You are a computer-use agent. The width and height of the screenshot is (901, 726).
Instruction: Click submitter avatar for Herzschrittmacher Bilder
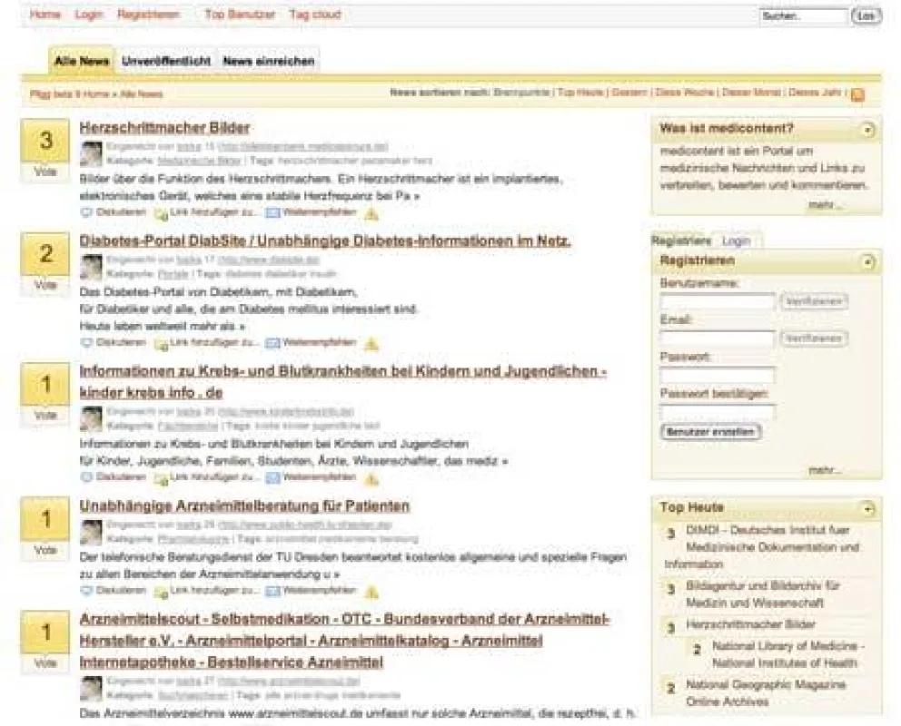click(x=91, y=153)
